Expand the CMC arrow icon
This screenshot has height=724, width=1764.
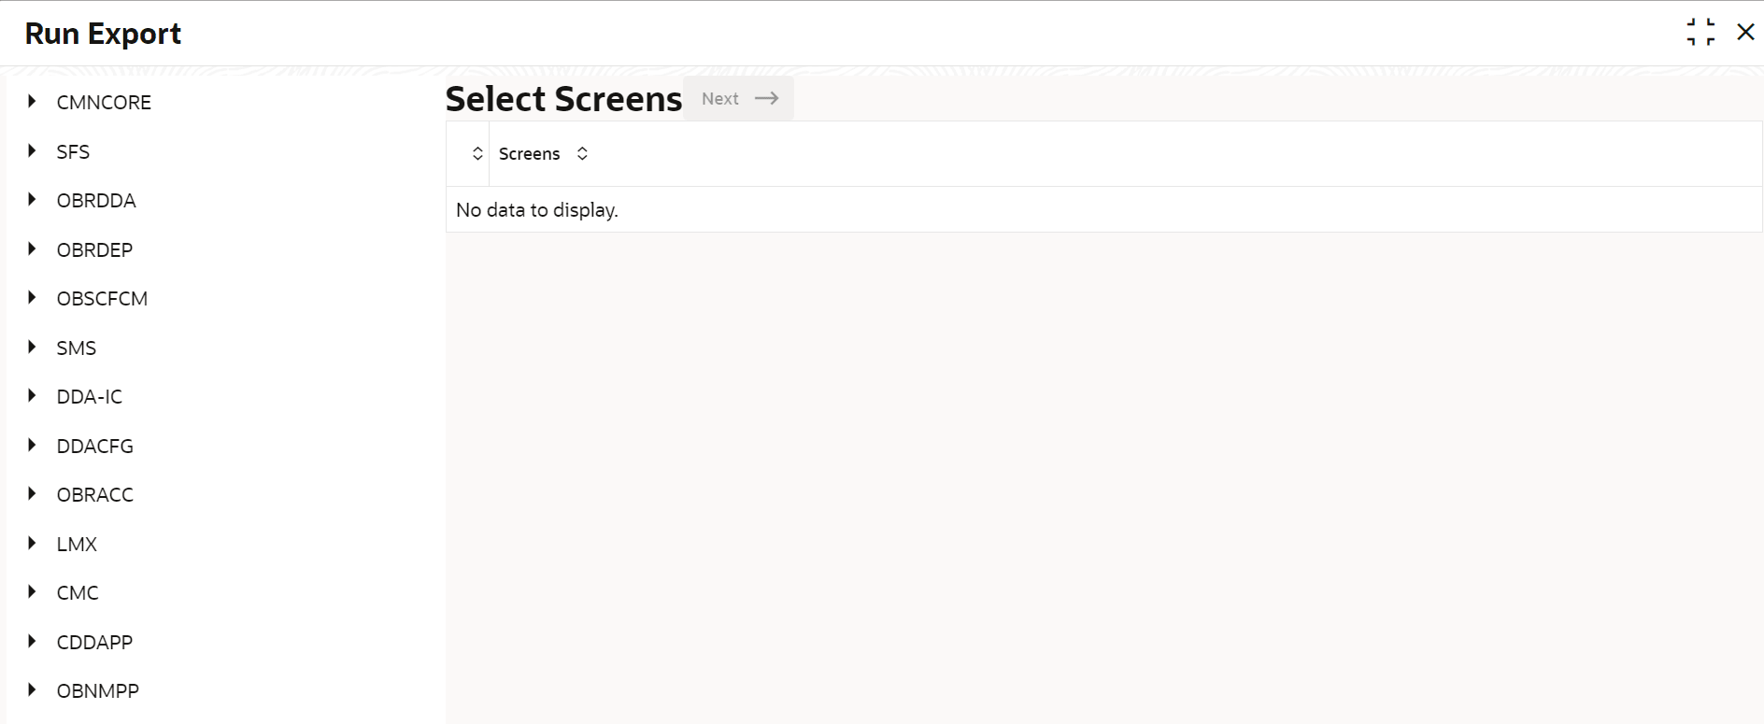coord(32,592)
